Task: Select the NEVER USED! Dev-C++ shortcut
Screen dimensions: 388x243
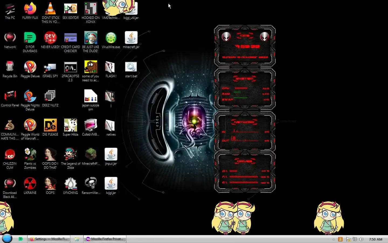Action: 50,40
